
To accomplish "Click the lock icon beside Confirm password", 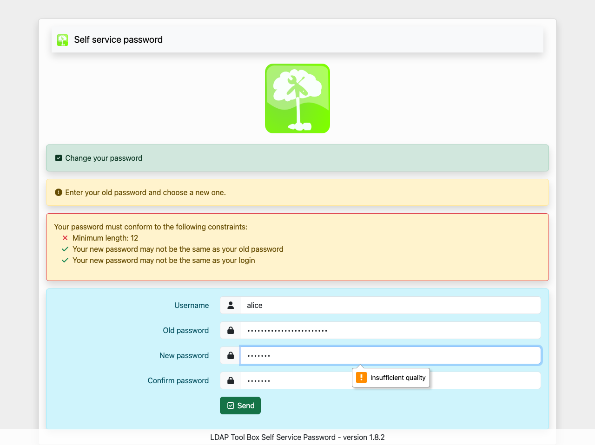I will click(x=231, y=380).
